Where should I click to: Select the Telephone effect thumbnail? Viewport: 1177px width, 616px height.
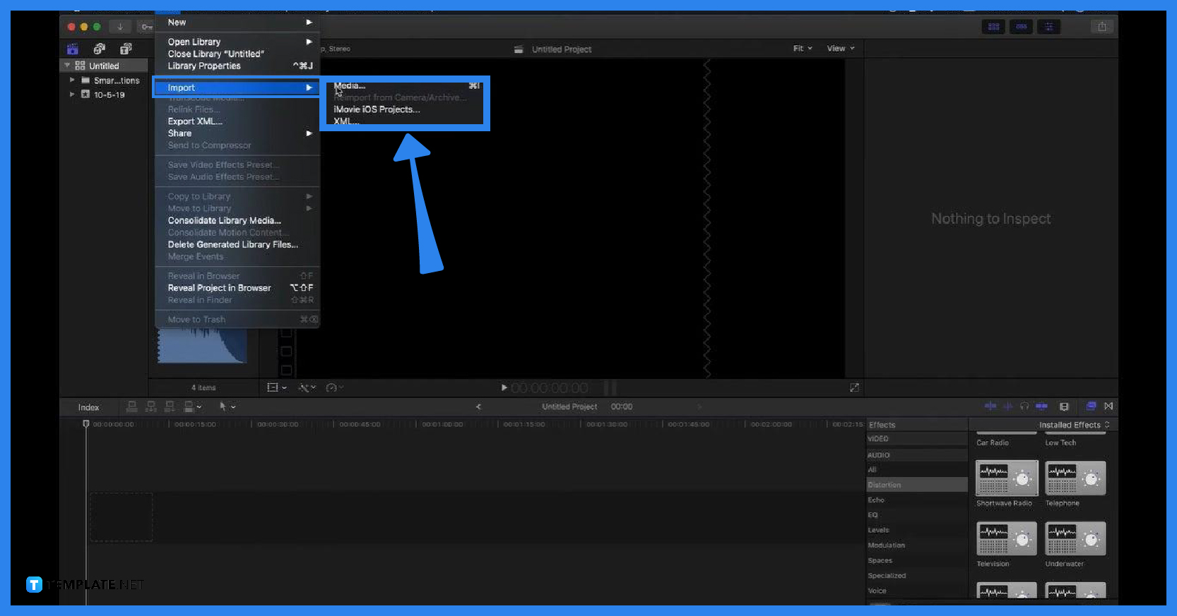(x=1075, y=478)
